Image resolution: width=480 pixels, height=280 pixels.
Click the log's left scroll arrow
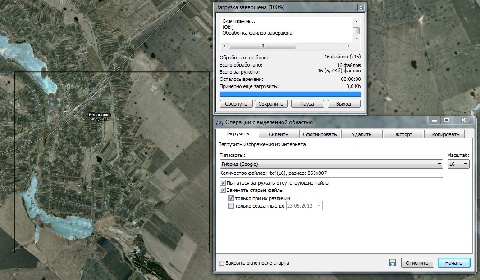(224, 46)
